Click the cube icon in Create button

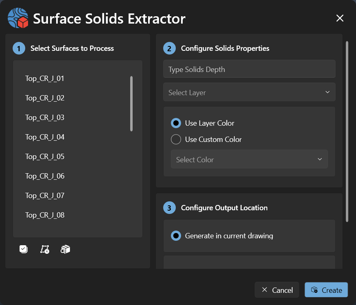coord(314,290)
